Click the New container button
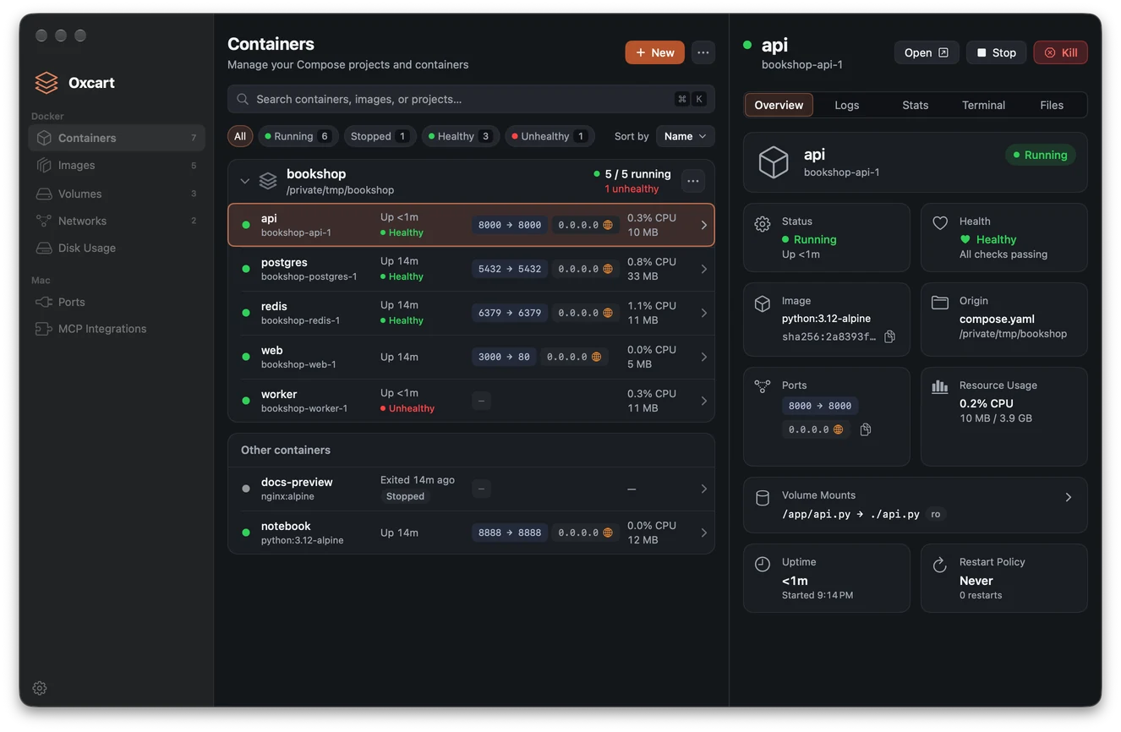The image size is (1121, 732). (655, 52)
